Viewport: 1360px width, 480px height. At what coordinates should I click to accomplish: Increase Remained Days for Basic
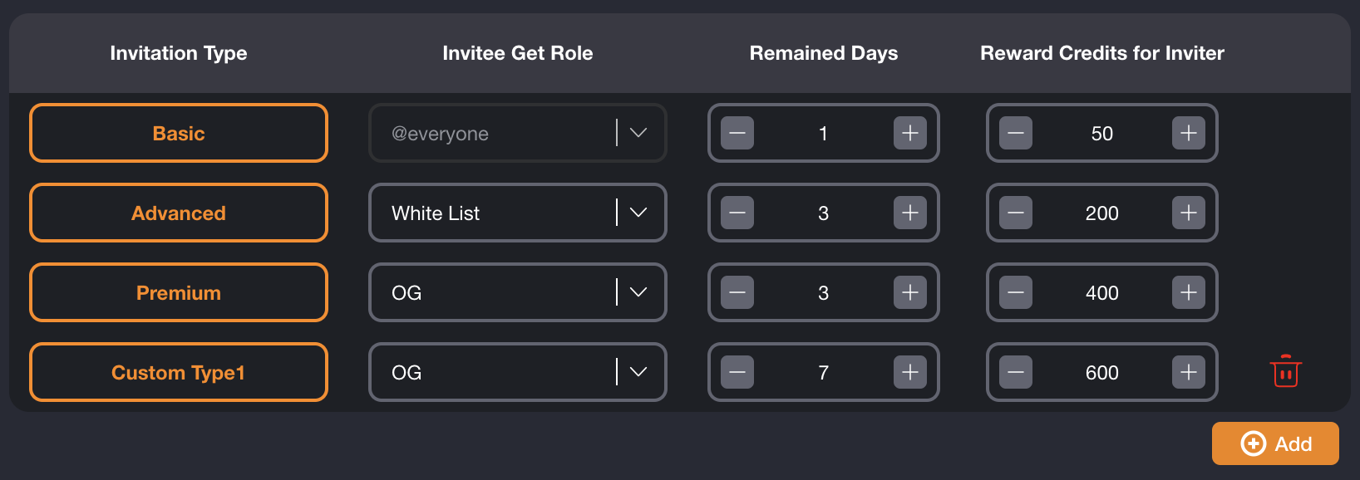910,133
